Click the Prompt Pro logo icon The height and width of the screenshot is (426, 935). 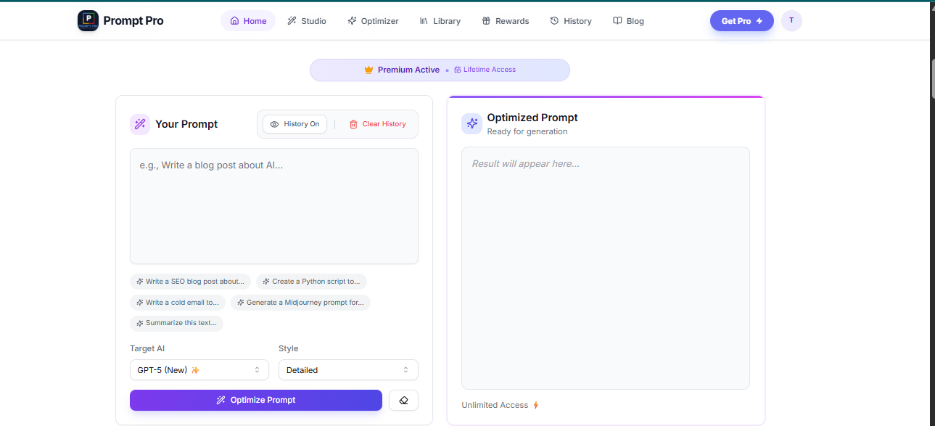pos(88,21)
